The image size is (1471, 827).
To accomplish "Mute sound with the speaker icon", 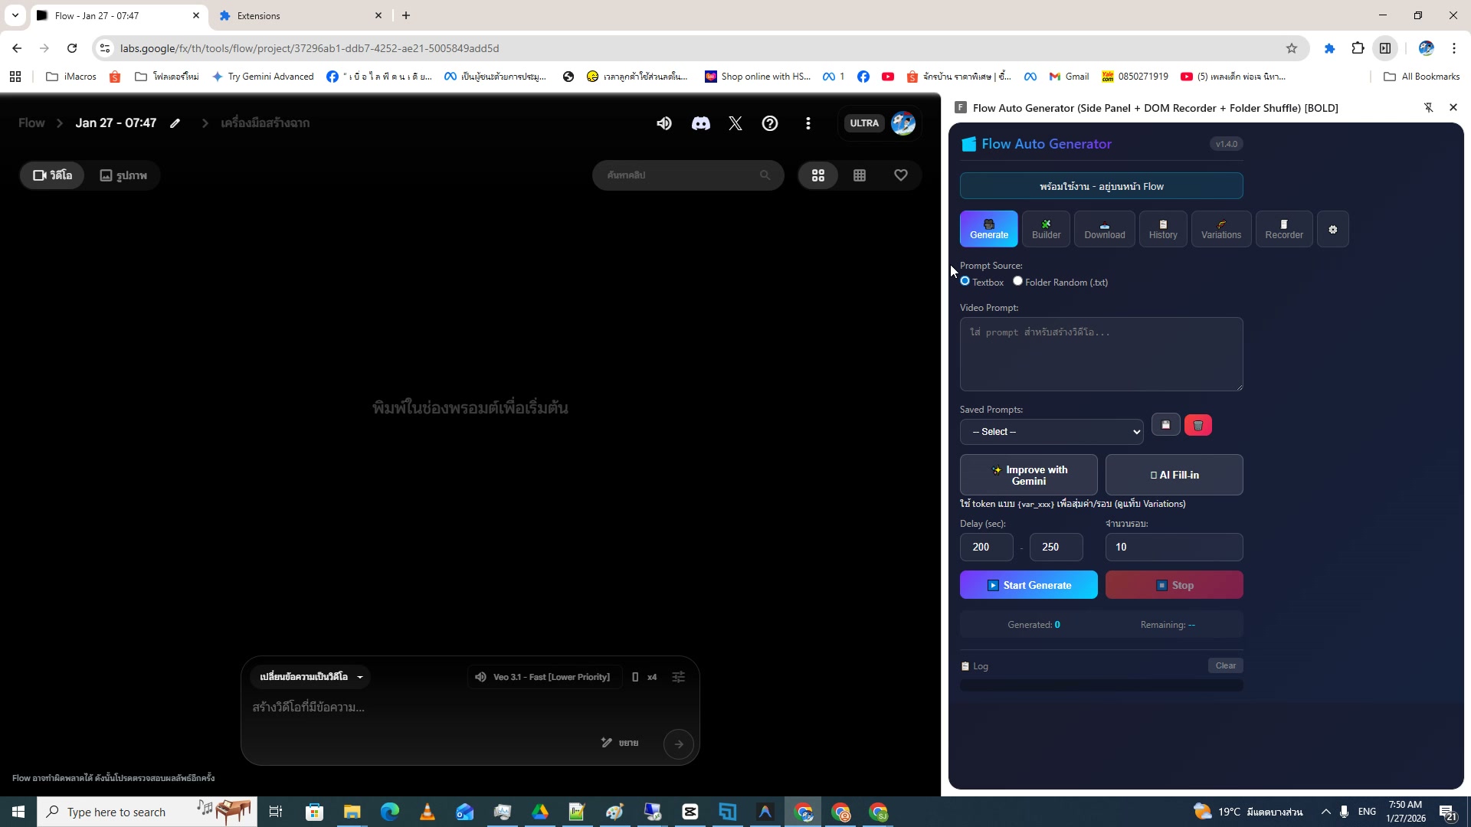I will (663, 123).
